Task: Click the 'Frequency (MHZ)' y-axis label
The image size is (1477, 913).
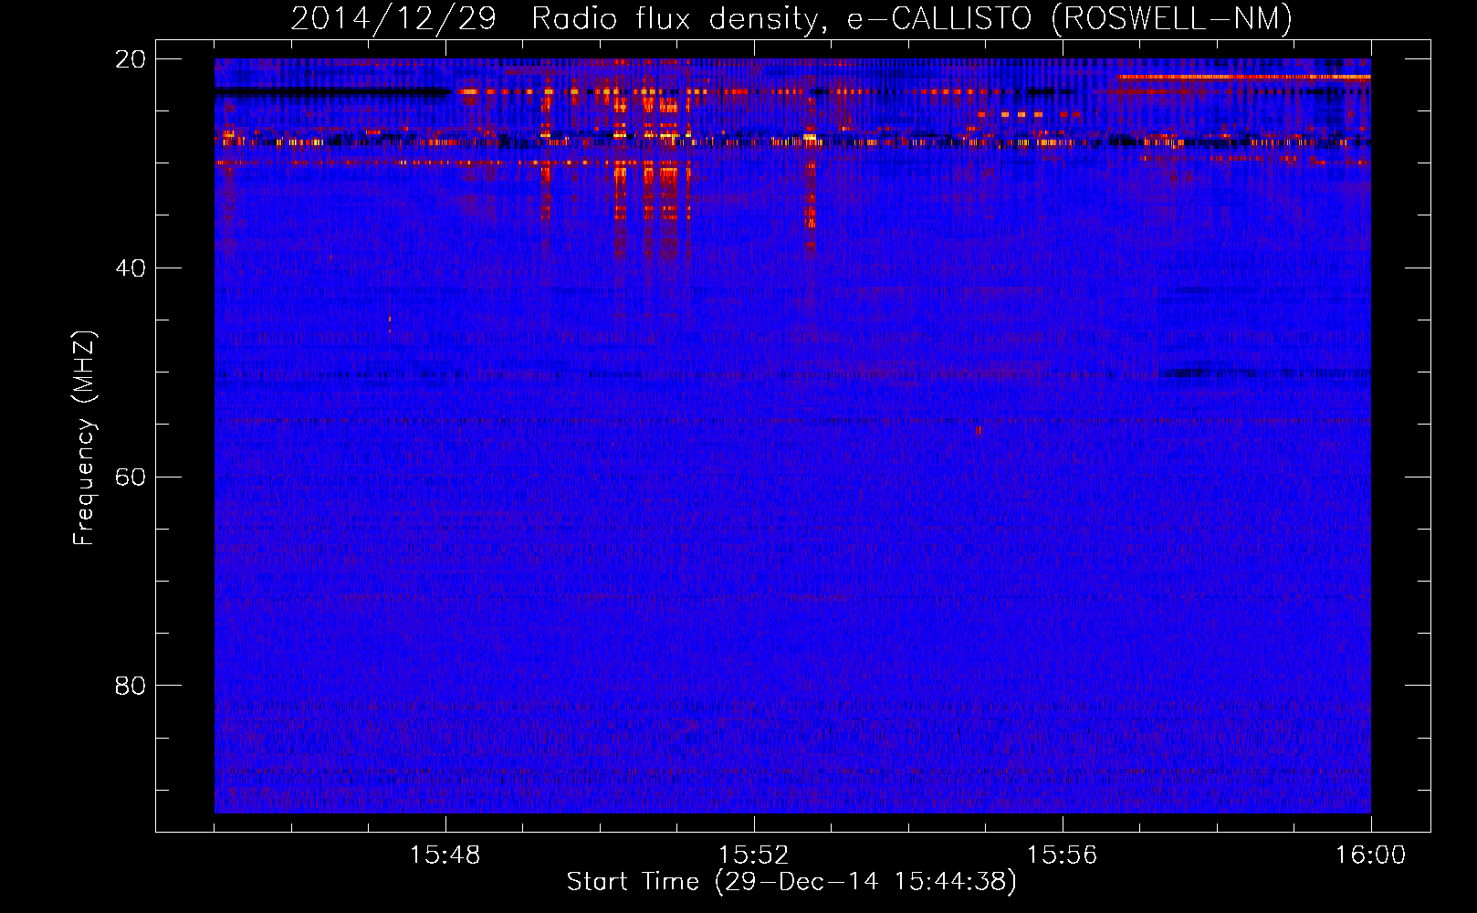Action: [84, 438]
